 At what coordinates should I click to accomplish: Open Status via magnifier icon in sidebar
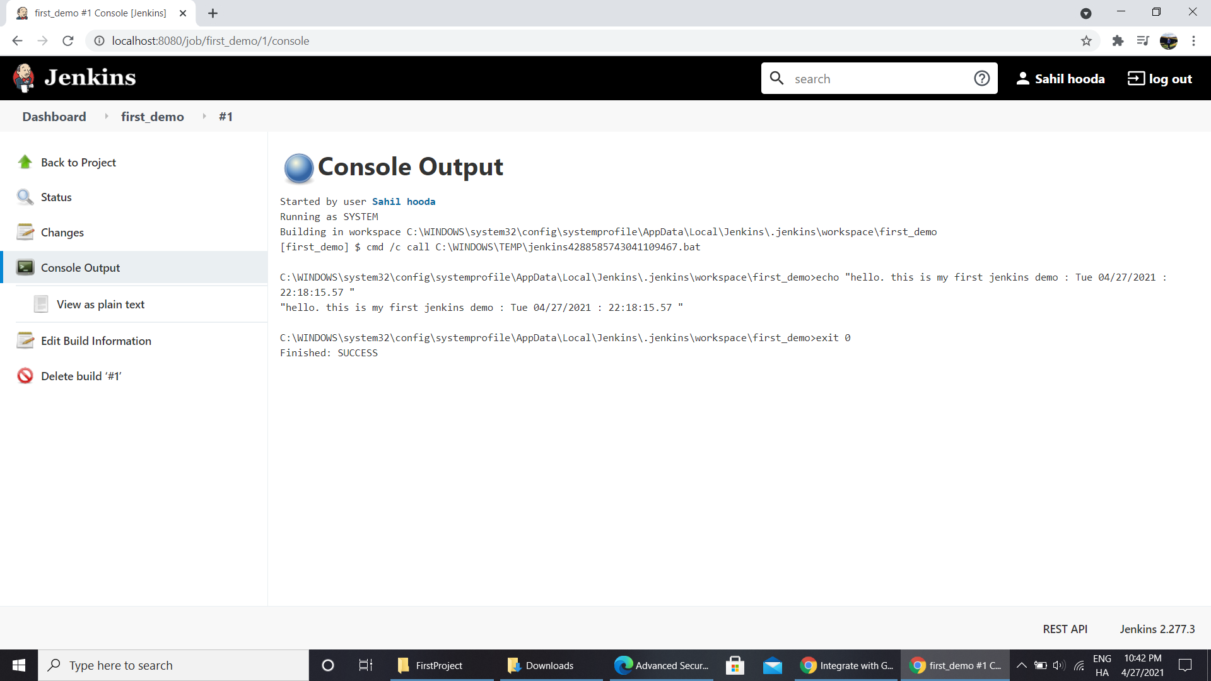(x=25, y=197)
